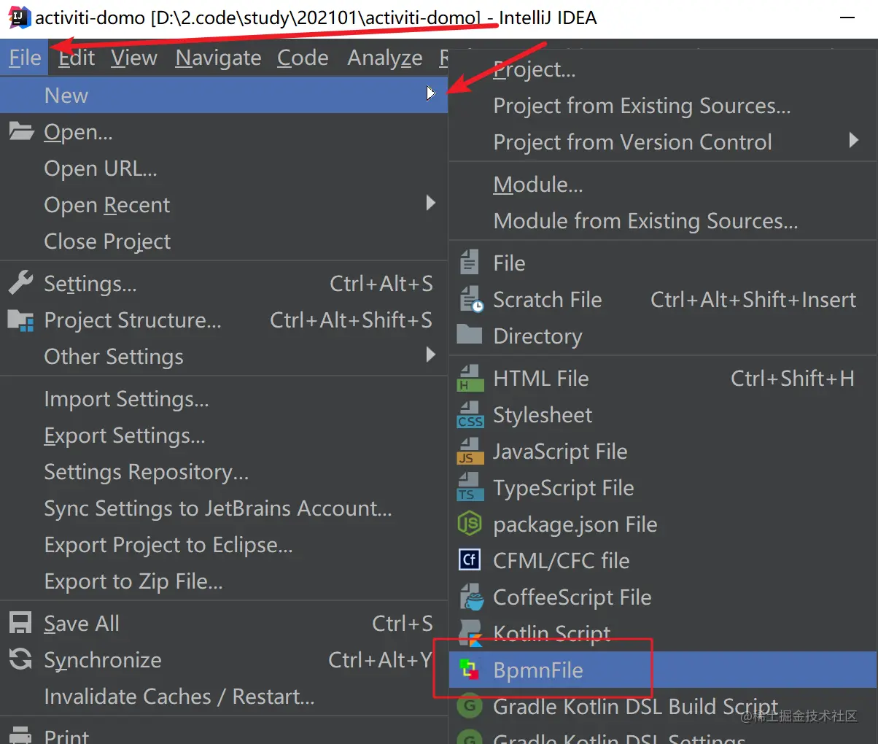Choose Synchronize entry
The height and width of the screenshot is (744, 878).
pos(224,660)
